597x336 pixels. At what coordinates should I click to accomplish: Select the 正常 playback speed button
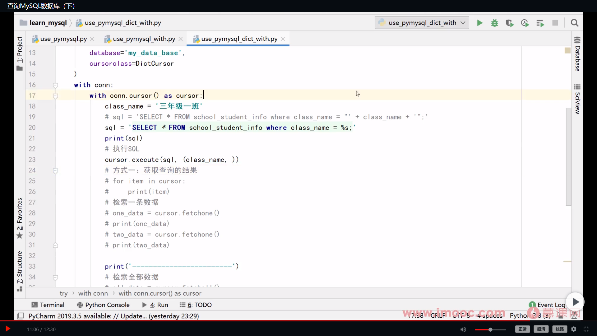(x=522, y=329)
